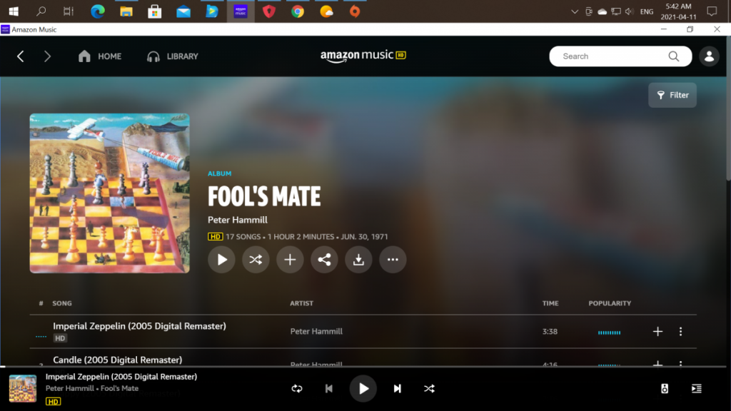The height and width of the screenshot is (411, 731).
Task: Play the Fool's Mate album
Action: point(221,260)
